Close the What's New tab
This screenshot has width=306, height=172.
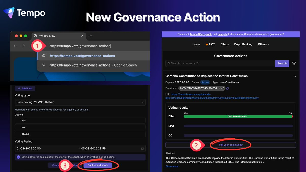click(82, 36)
